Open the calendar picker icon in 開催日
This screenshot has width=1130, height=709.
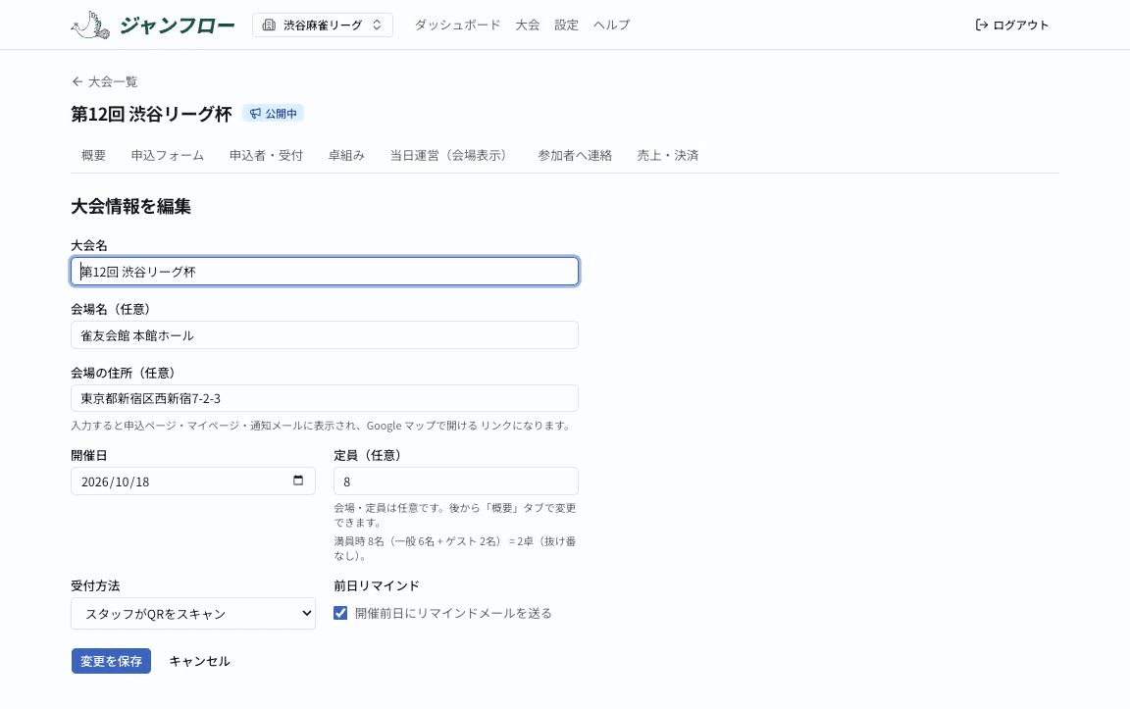[298, 481]
